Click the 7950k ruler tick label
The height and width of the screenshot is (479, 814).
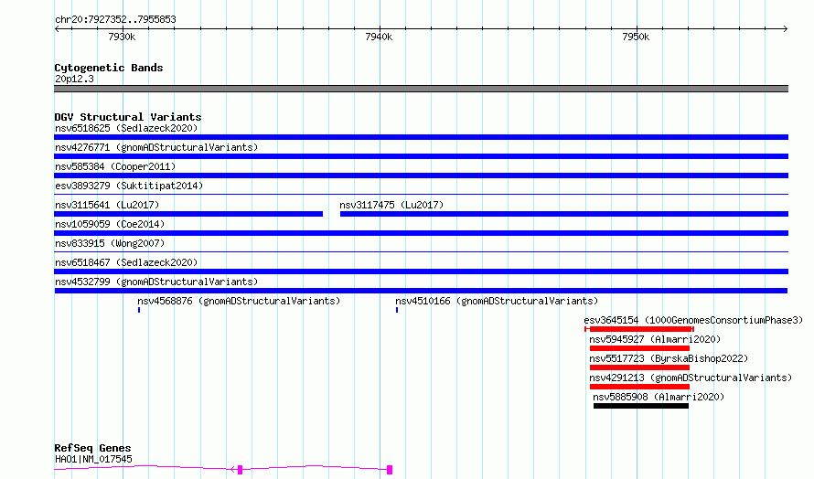click(636, 37)
